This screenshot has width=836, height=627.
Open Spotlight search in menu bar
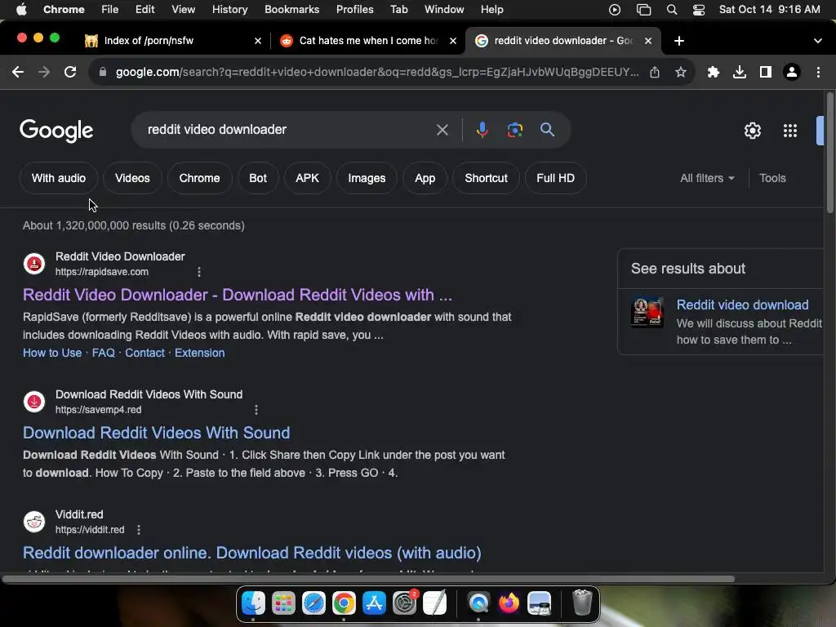tap(672, 10)
